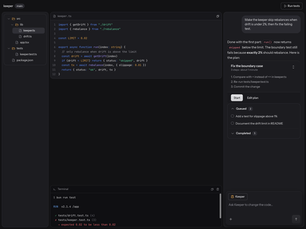Viewport: 306px width, 229px height.
Task: Click the keeper project title
Action: point(8,6)
